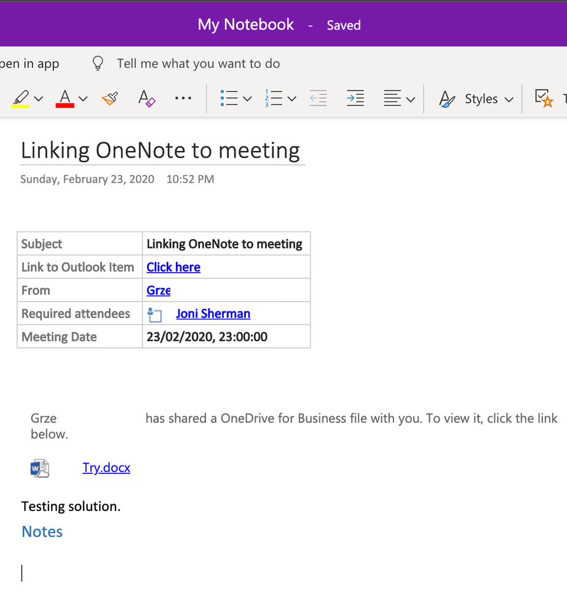This screenshot has width=567, height=615.
Task: Click the Saved status indicator
Action: [x=344, y=25]
